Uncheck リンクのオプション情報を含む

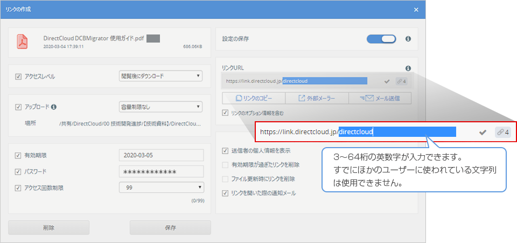(x=225, y=113)
